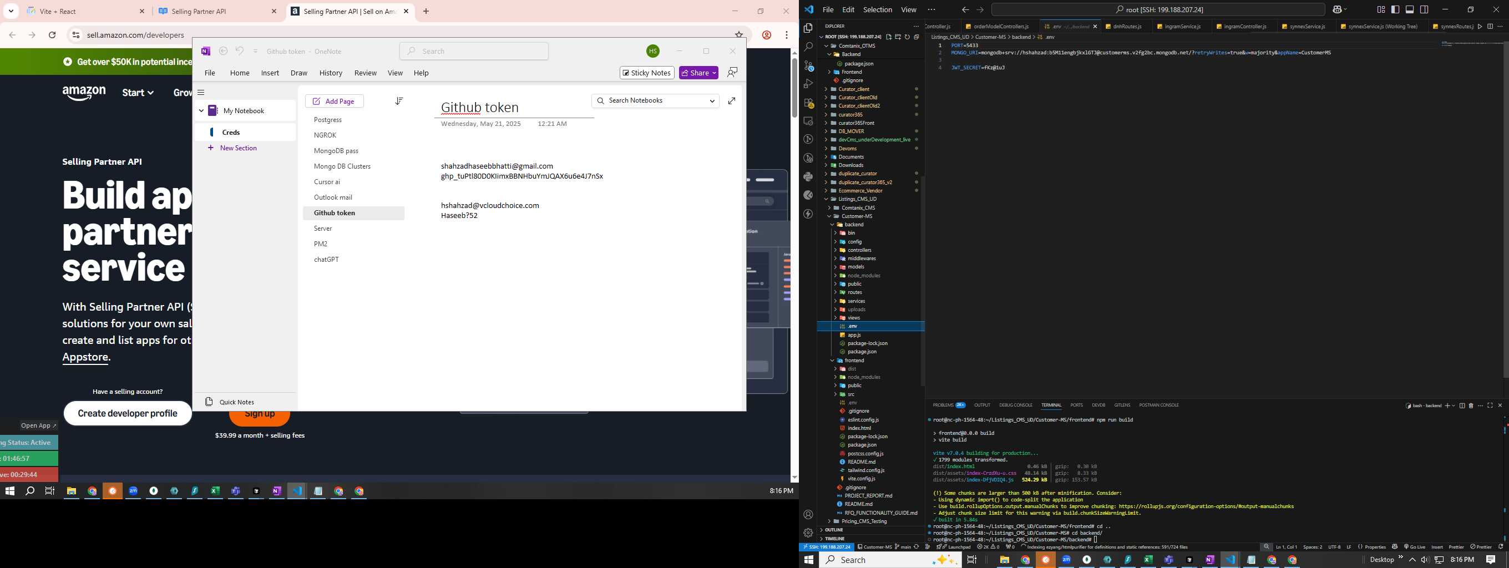1509x568 pixels.
Task: Toggle Go Live in VS Code status bar
Action: [1415, 547]
